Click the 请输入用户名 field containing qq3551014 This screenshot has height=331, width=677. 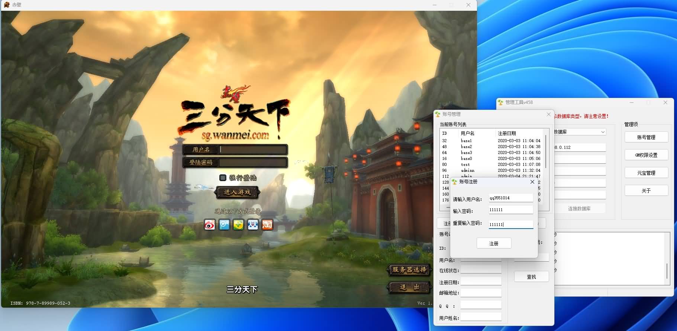pyautogui.click(x=511, y=198)
